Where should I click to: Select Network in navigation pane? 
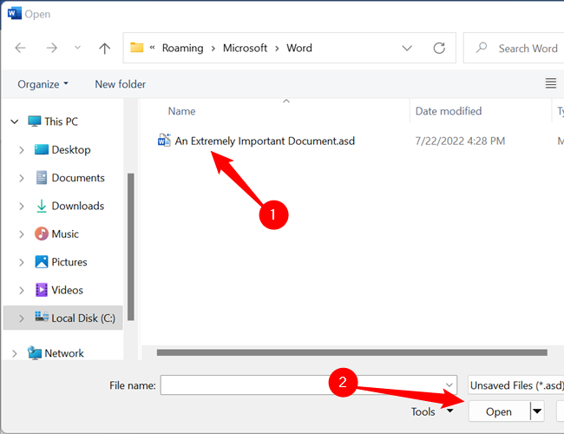tap(63, 353)
